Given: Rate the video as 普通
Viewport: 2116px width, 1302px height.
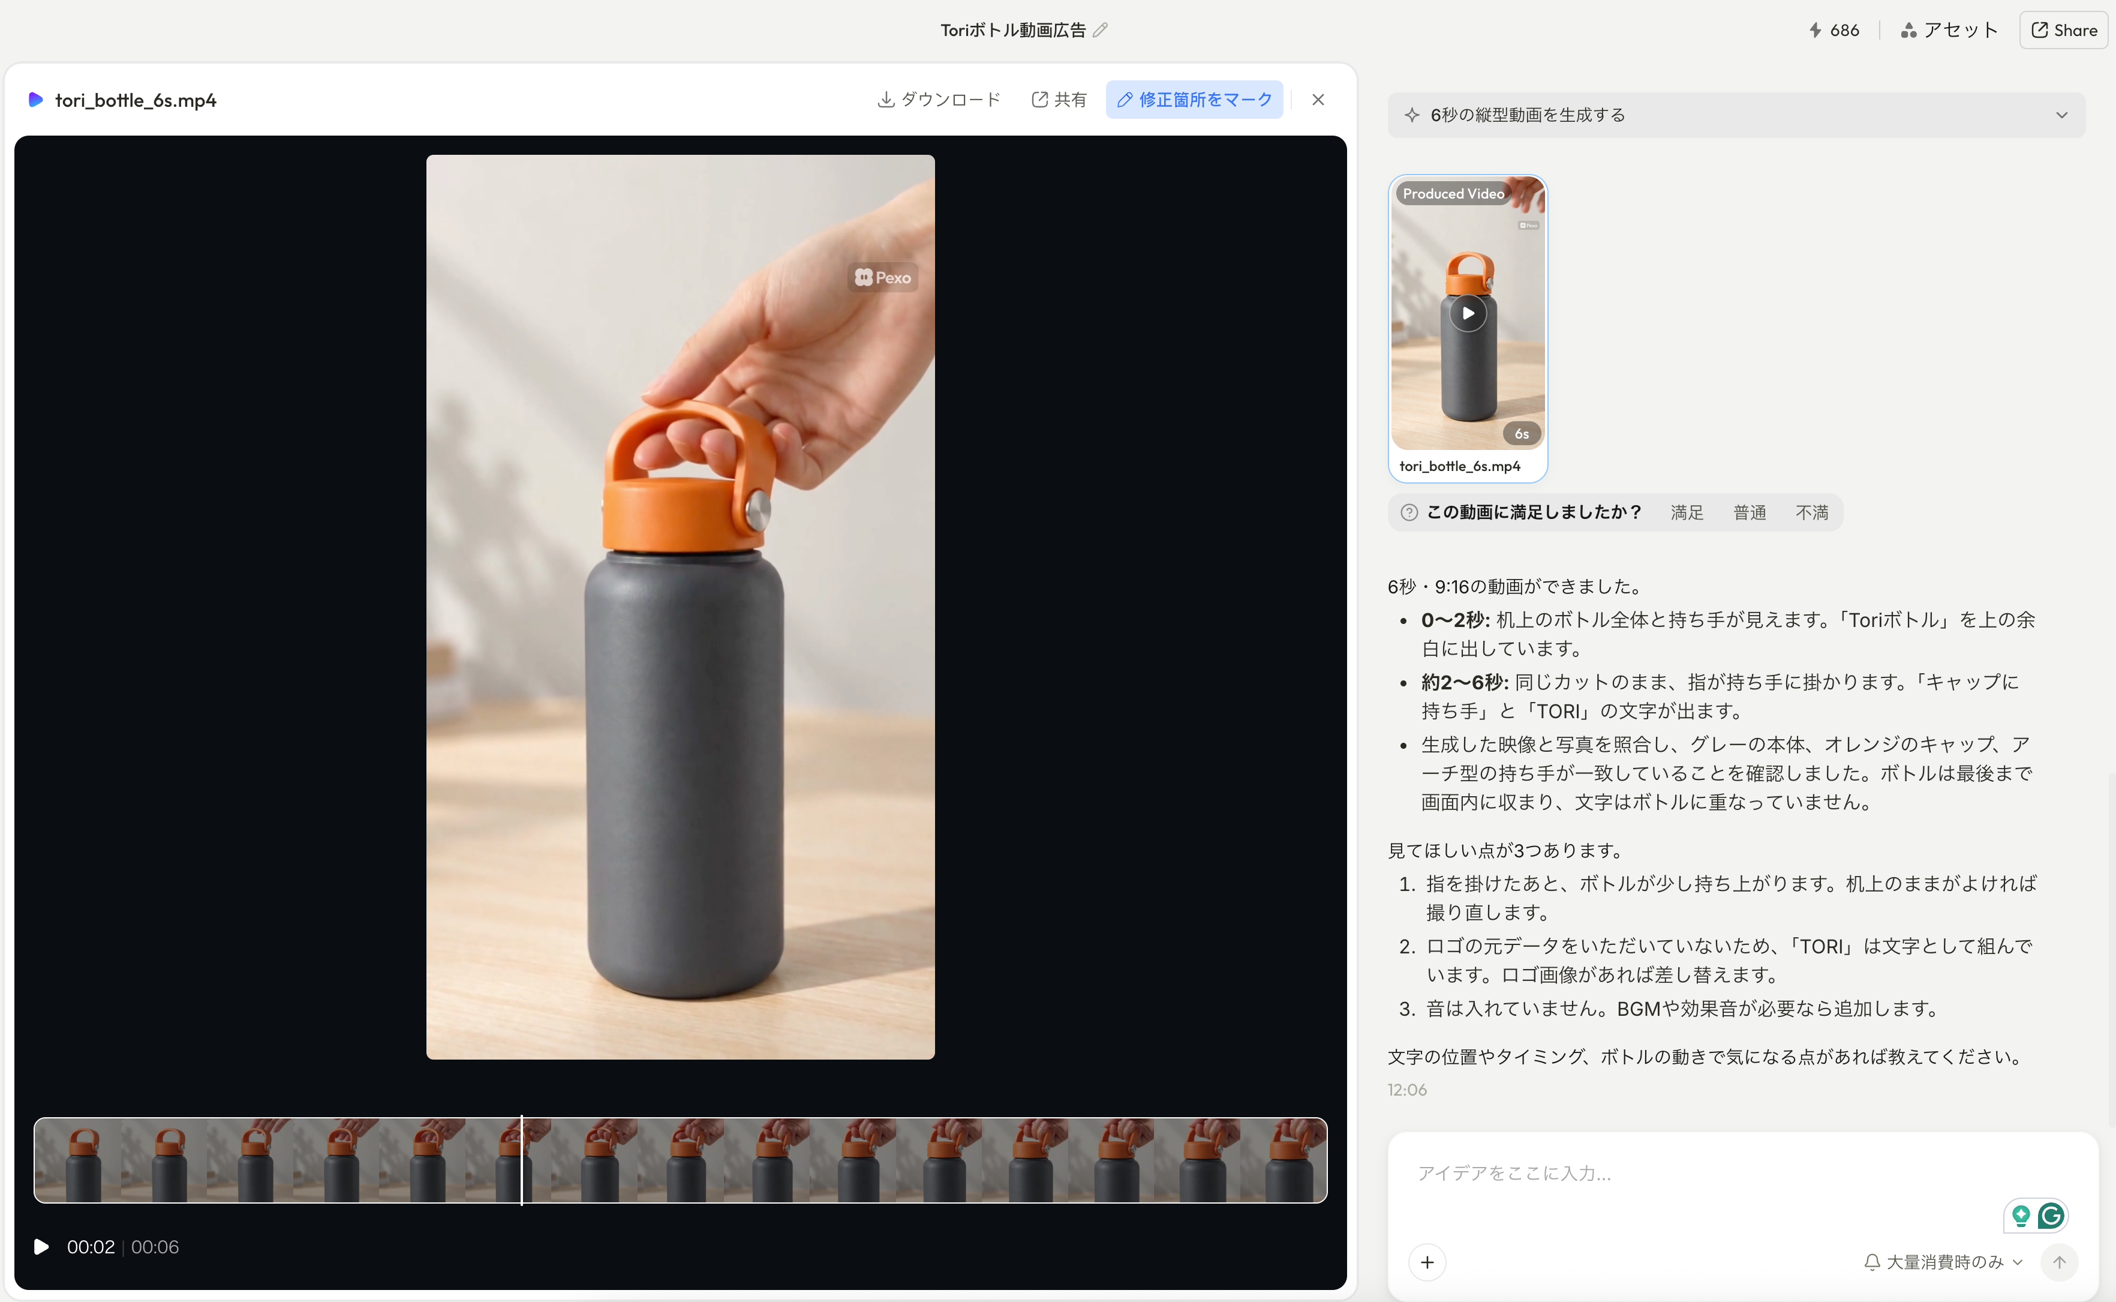Looking at the screenshot, I should pos(1748,512).
